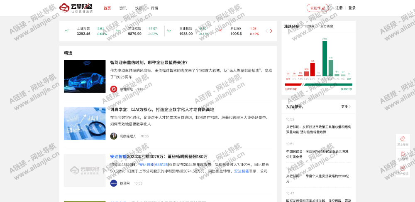Click 洞察经理人 author avatar

[114, 136]
